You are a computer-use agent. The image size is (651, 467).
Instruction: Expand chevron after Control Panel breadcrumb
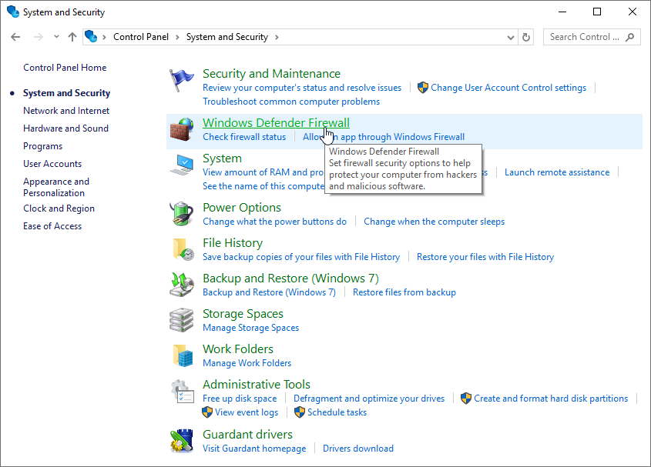177,37
